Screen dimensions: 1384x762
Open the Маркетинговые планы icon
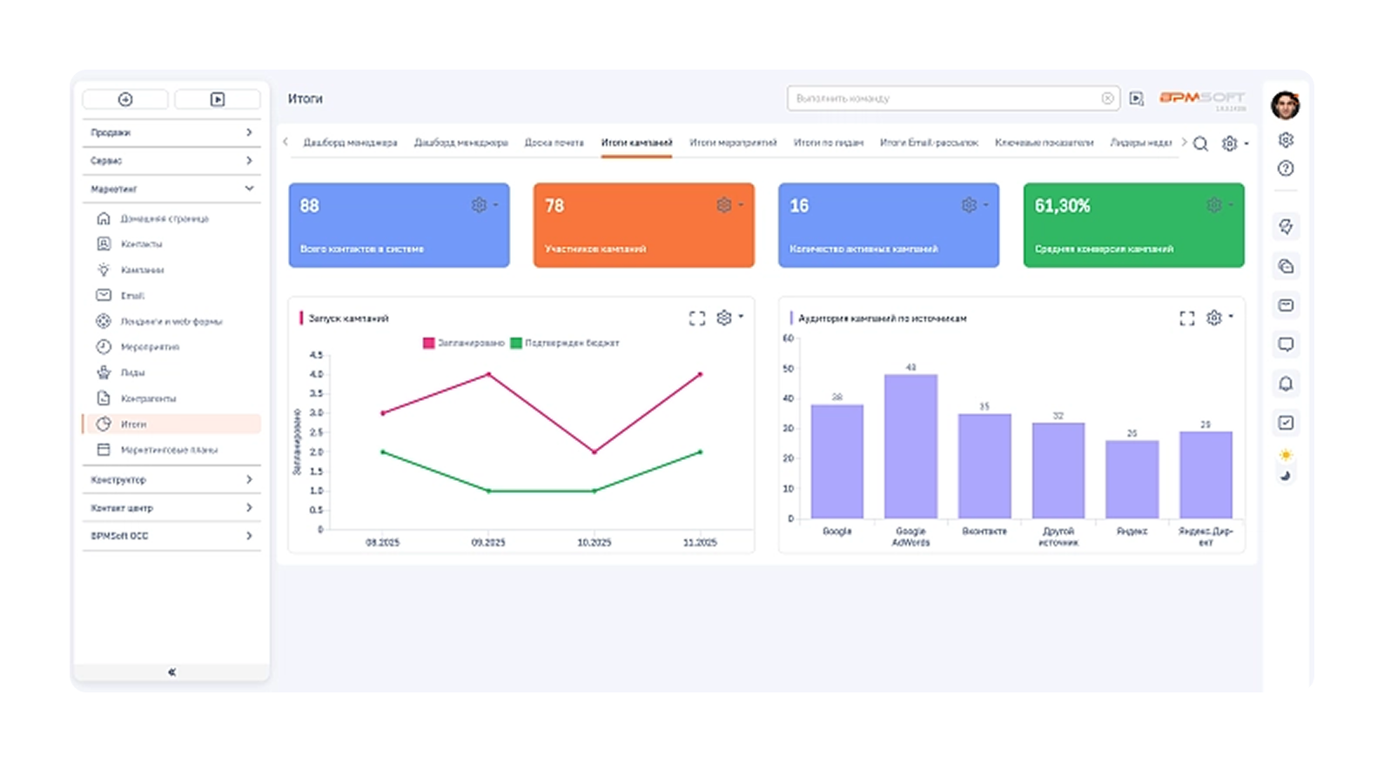click(104, 450)
